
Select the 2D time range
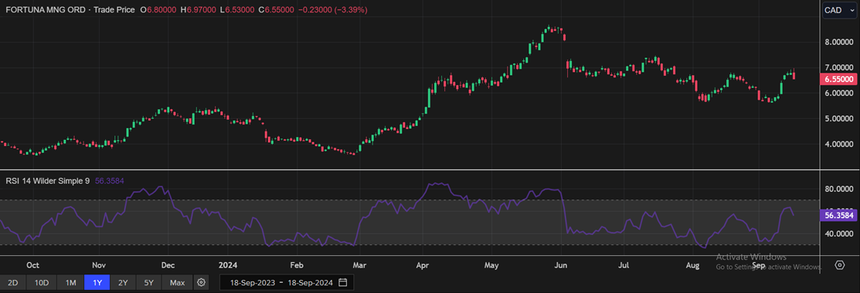(x=12, y=283)
